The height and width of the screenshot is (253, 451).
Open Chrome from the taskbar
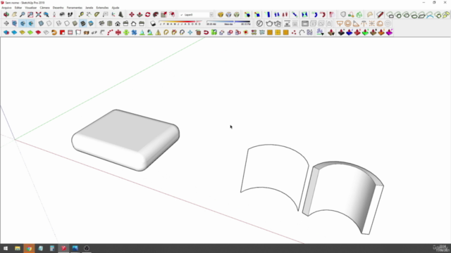[29, 248]
